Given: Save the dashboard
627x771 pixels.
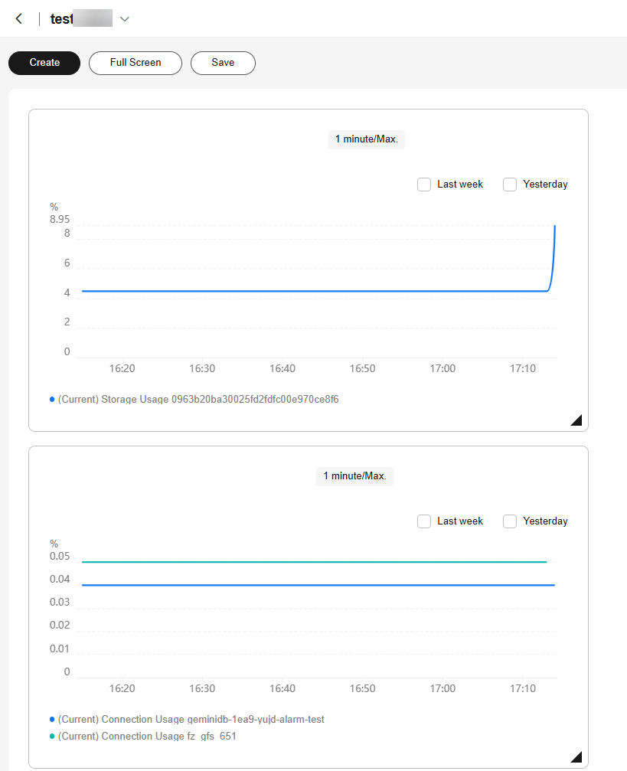Looking at the screenshot, I should 223,63.
